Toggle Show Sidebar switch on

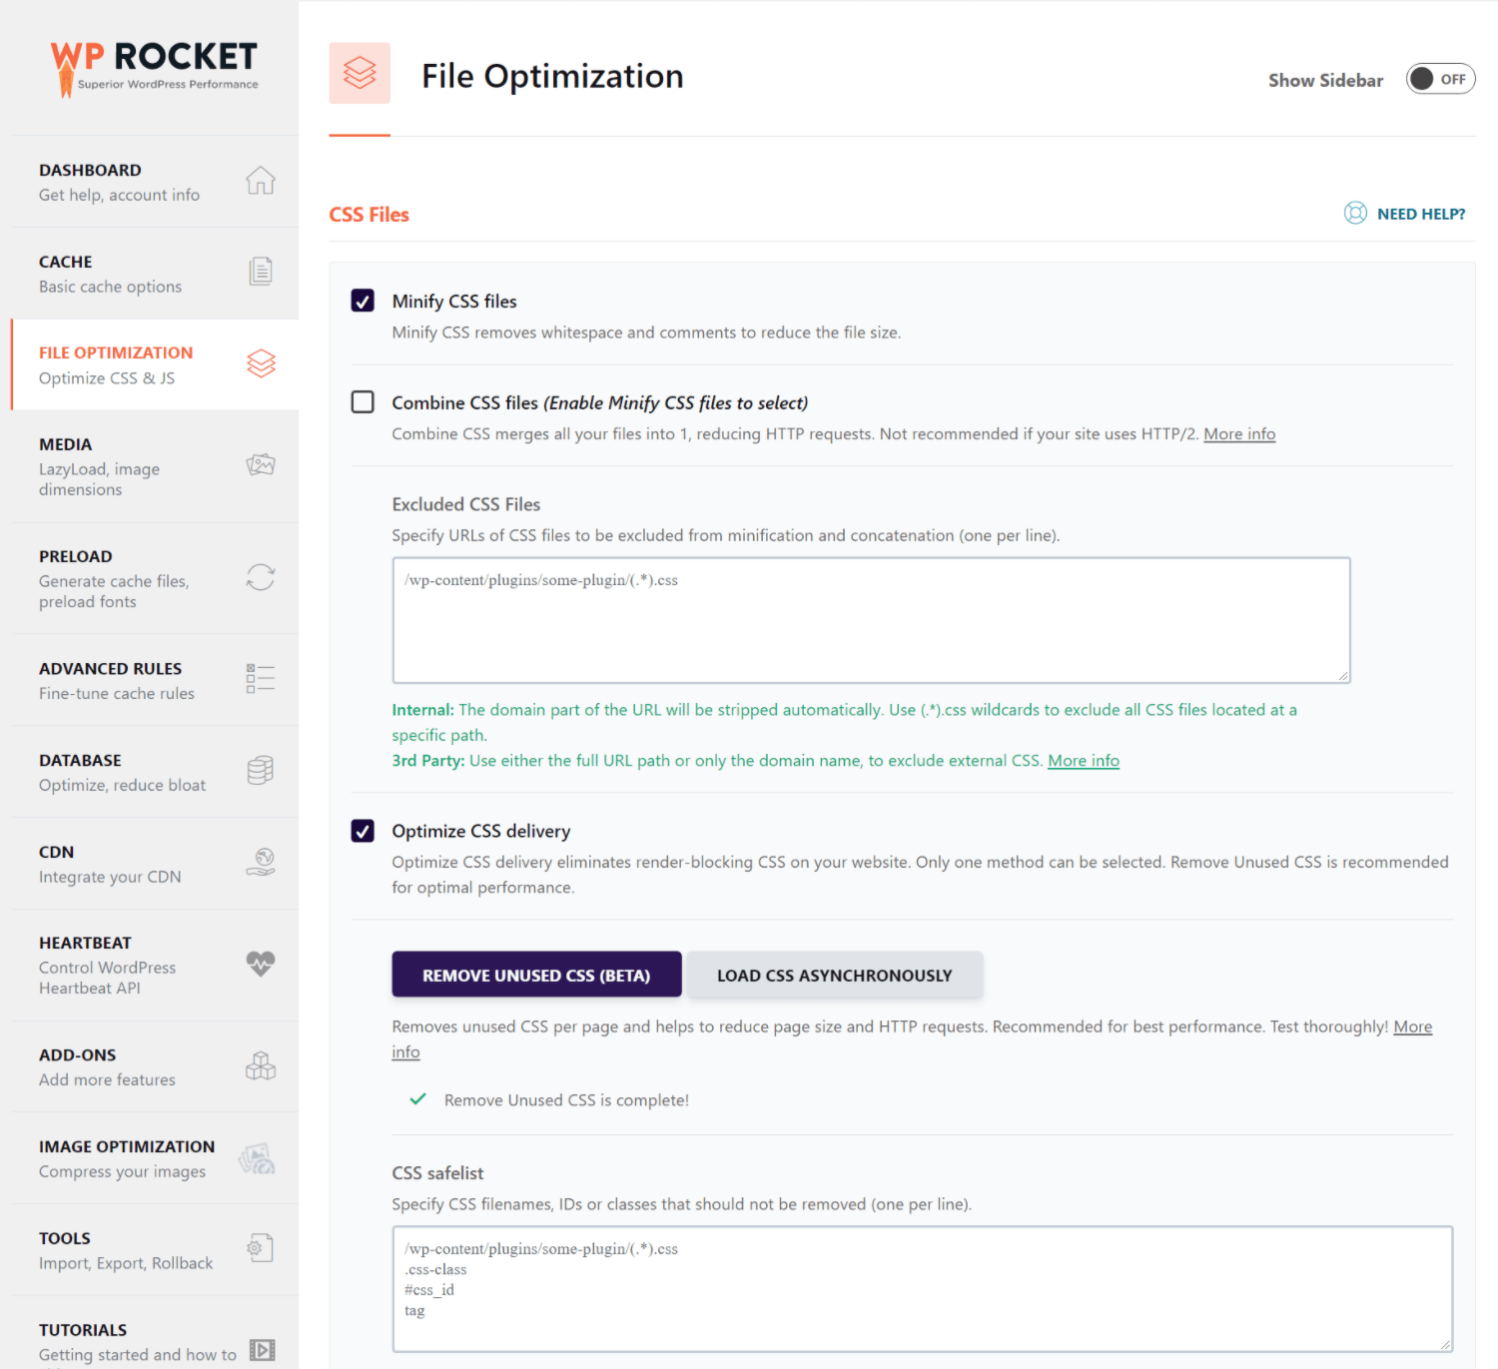(1440, 79)
